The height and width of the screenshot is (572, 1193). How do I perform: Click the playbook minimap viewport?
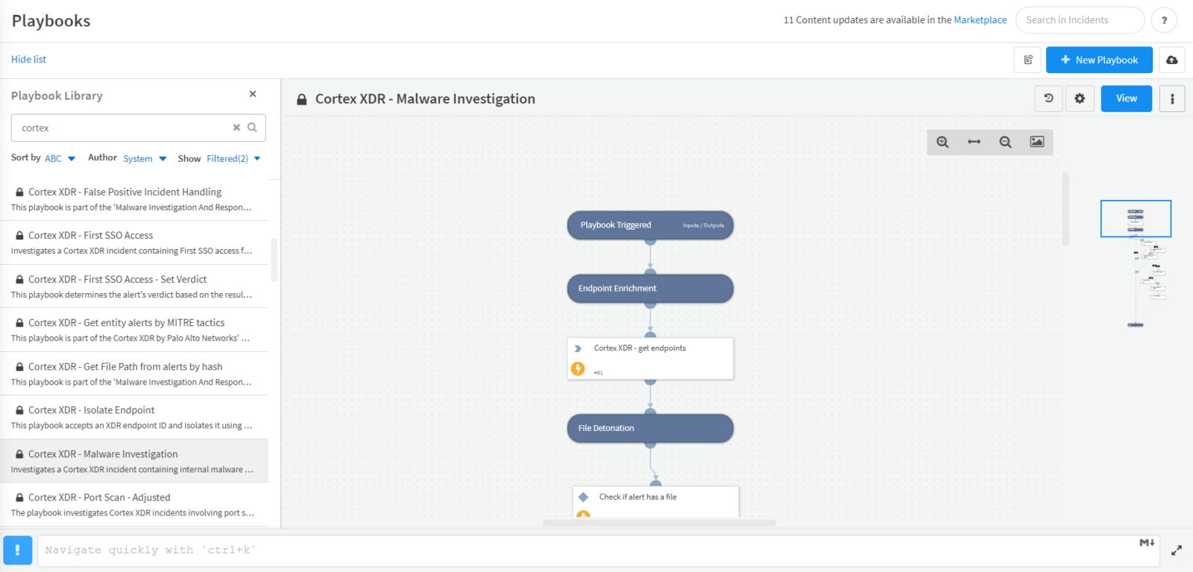1136,219
